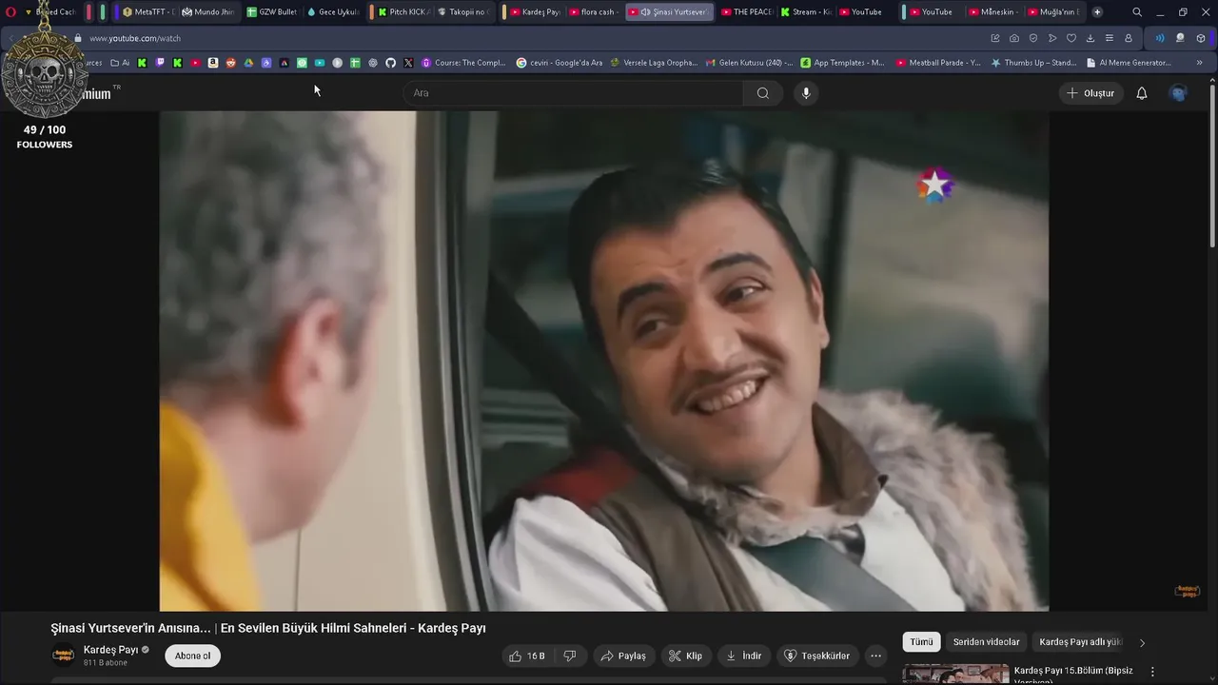
Task: Open Kardeş Payı 15.Bölüm video thumbnail
Action: [955, 675]
